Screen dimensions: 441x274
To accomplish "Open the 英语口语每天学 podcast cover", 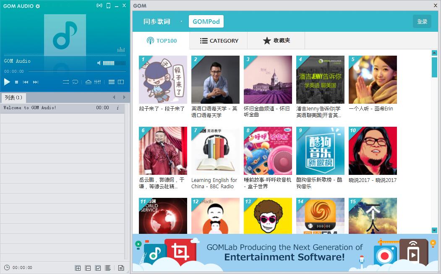I will pyautogui.click(x=215, y=79).
